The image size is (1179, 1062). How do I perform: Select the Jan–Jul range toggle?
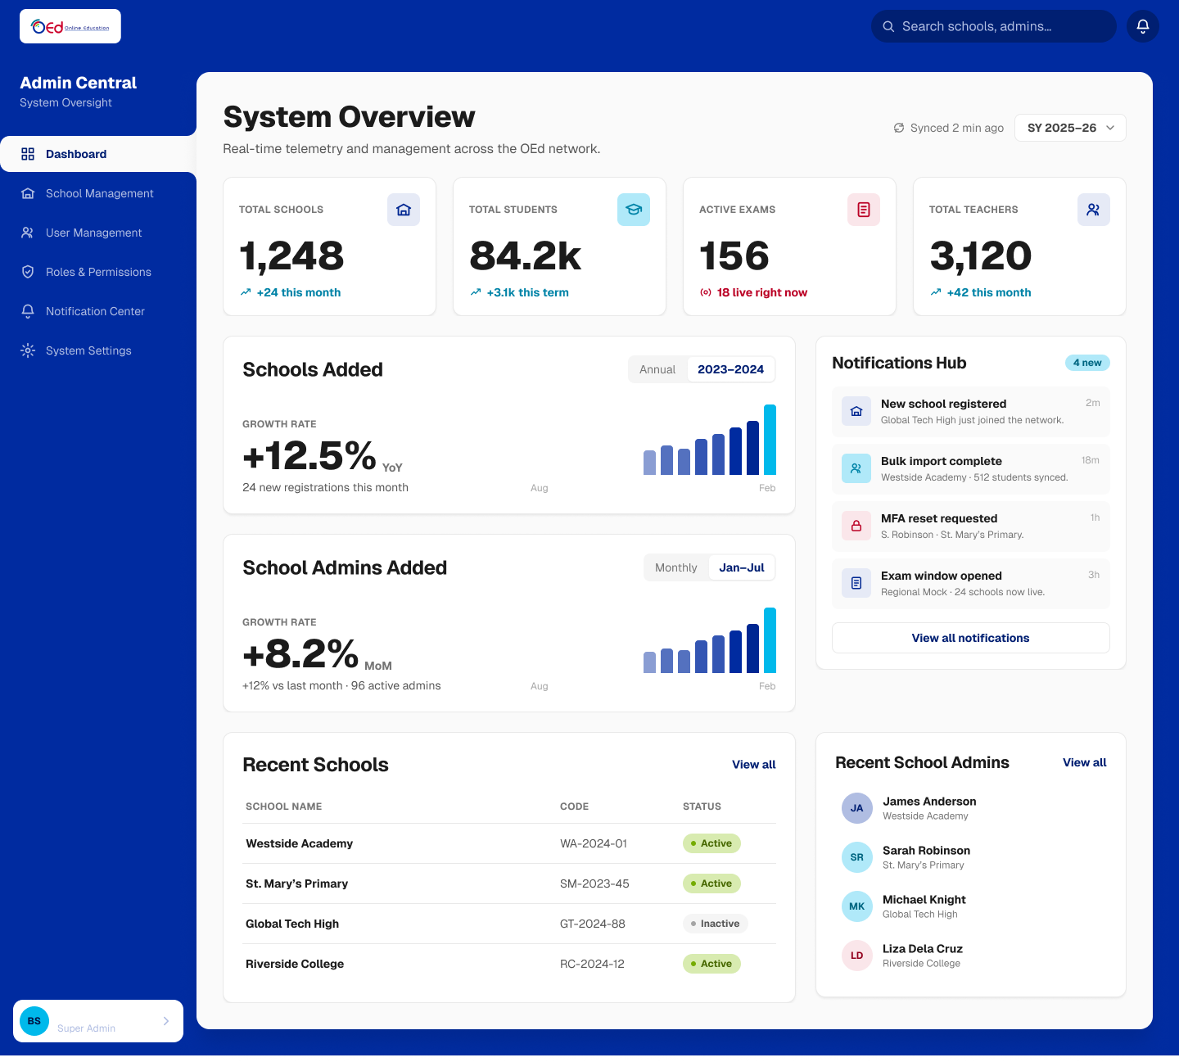point(742,567)
